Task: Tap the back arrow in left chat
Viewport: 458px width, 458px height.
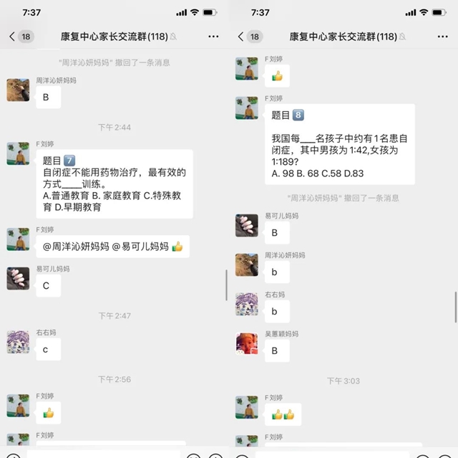Action: 12,37
